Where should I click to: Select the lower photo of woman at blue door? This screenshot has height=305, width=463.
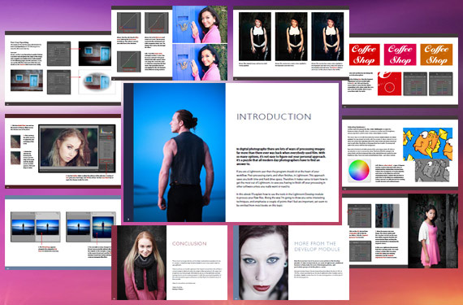(x=200, y=62)
